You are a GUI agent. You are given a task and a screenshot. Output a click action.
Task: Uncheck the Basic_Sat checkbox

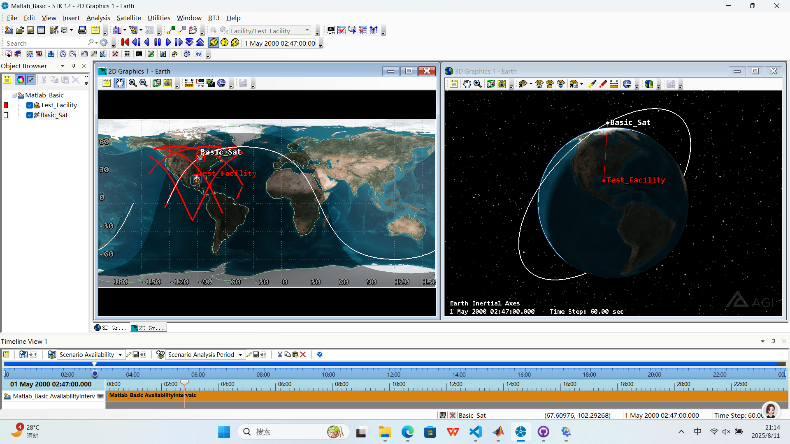coord(30,115)
